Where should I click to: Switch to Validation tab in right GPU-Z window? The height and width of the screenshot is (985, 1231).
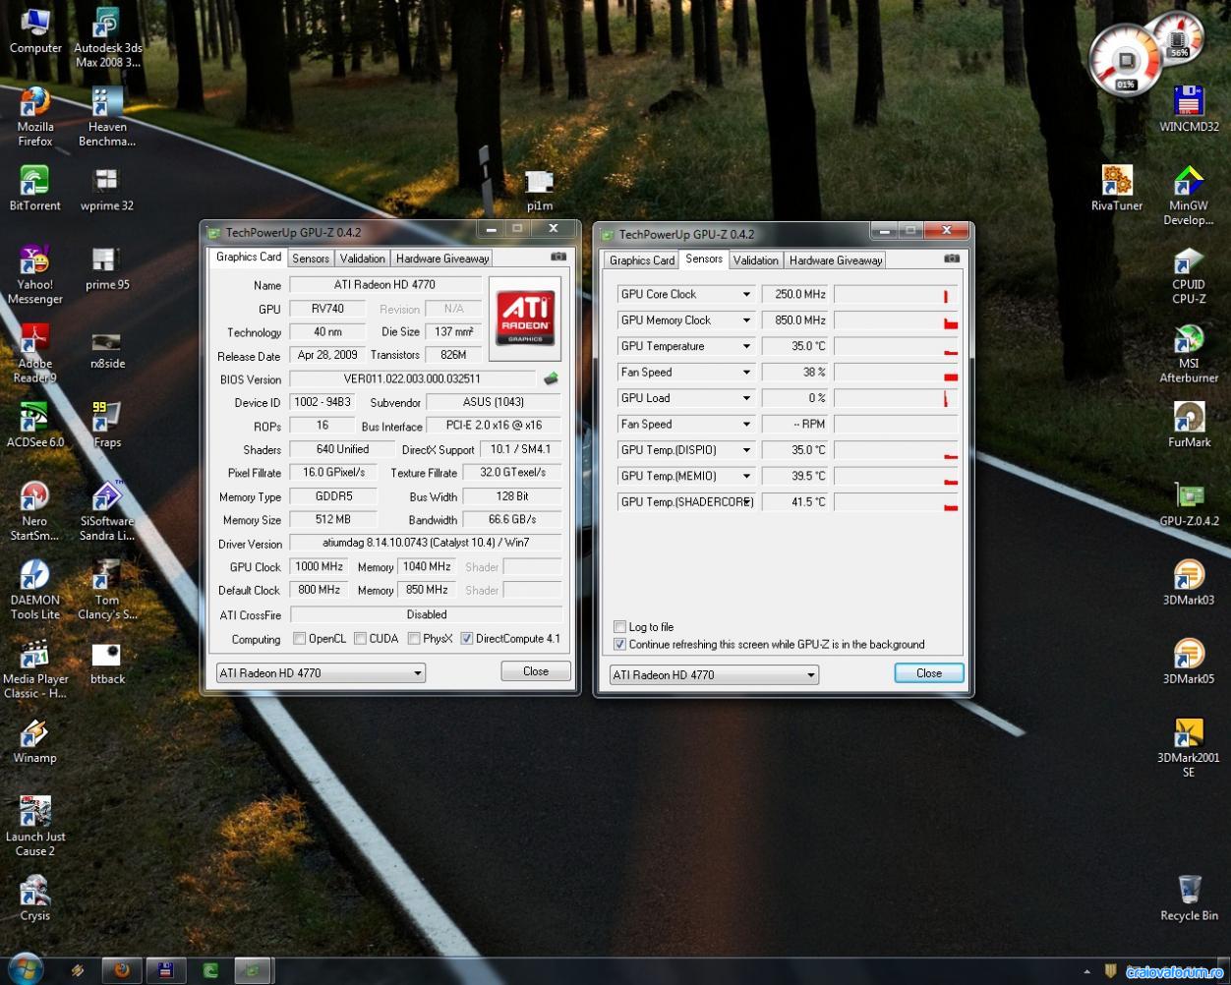pyautogui.click(x=756, y=261)
